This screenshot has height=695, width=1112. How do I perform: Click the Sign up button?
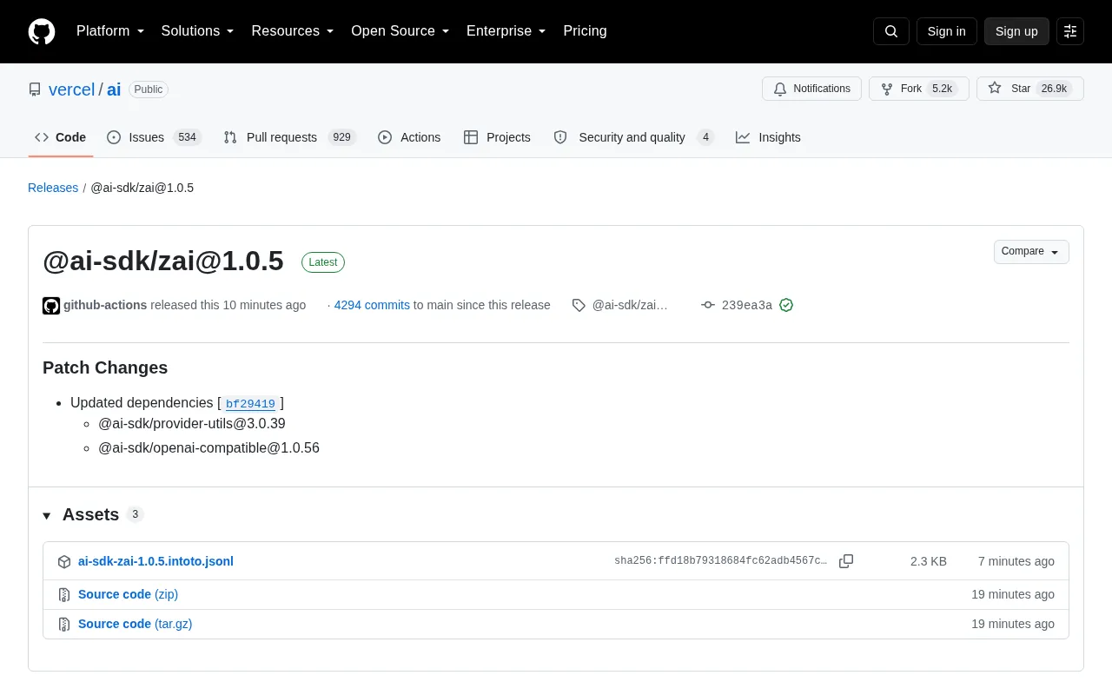pyautogui.click(x=1016, y=31)
